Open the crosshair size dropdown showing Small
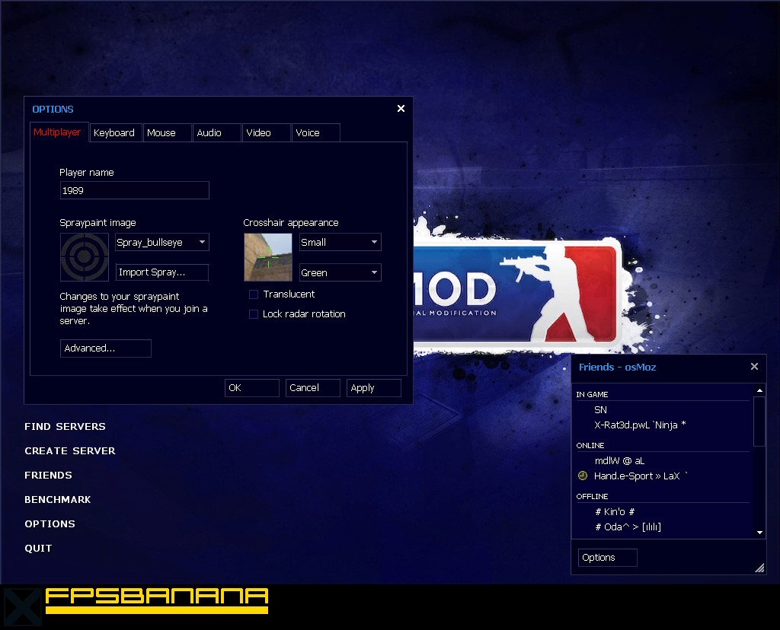This screenshot has width=780, height=630. tap(340, 241)
